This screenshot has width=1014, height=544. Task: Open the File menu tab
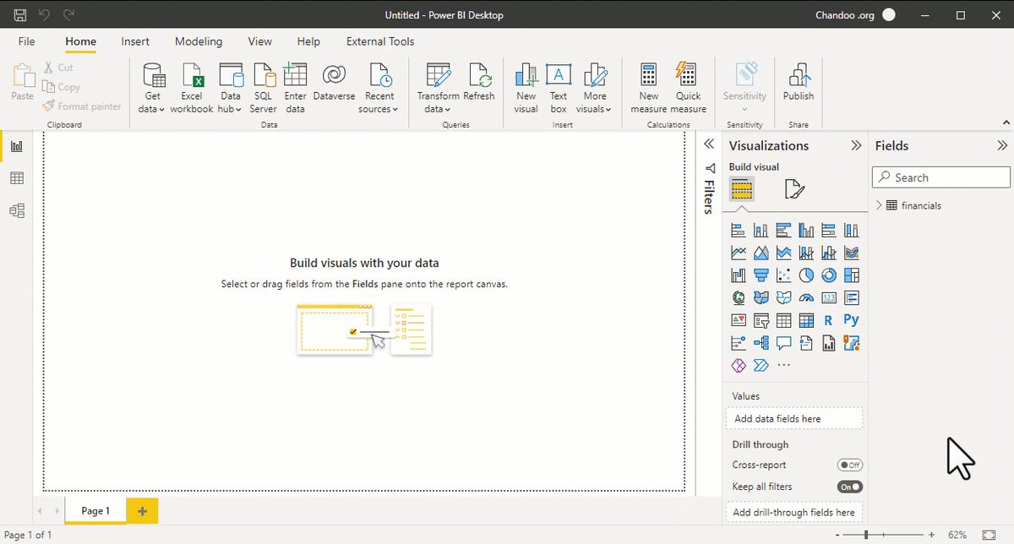coord(26,41)
